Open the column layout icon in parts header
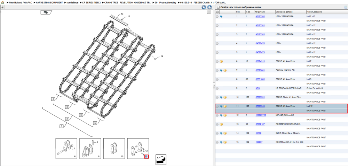 coord(346,7)
